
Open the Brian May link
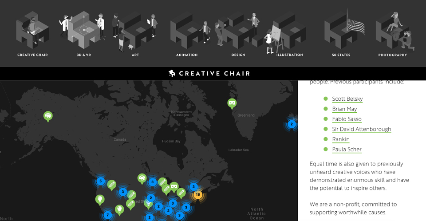coord(344,109)
